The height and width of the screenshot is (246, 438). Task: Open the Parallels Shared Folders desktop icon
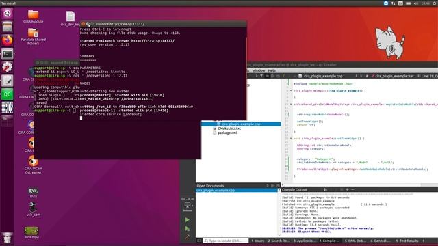pos(34,36)
